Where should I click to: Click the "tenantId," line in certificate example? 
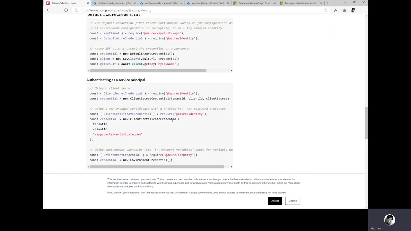101,124
